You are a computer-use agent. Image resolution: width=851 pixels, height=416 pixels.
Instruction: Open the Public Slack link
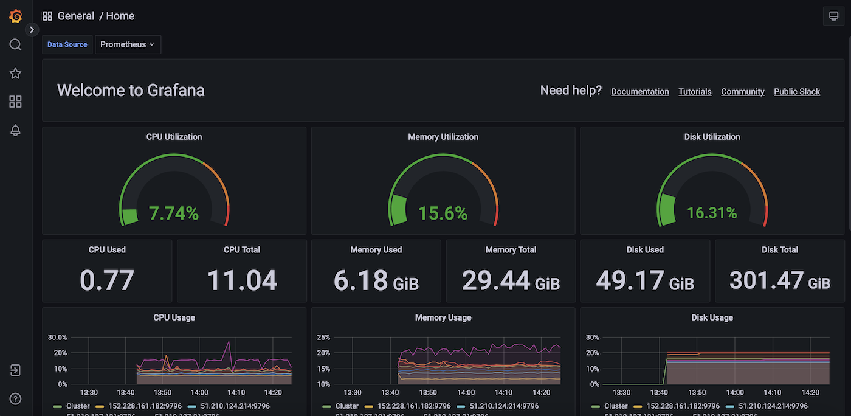click(x=797, y=91)
